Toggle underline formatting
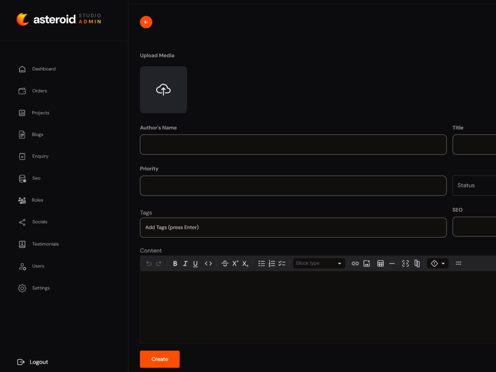 pos(195,263)
